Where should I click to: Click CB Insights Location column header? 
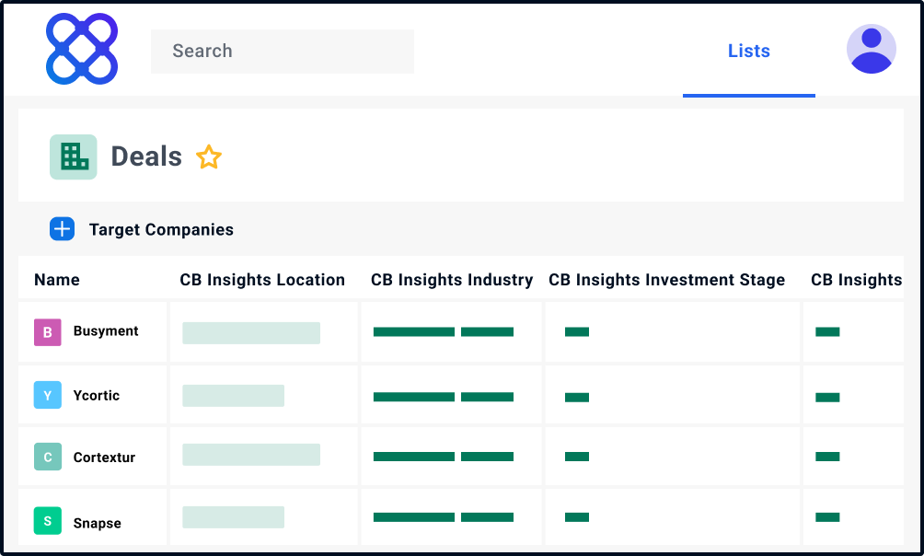262,280
